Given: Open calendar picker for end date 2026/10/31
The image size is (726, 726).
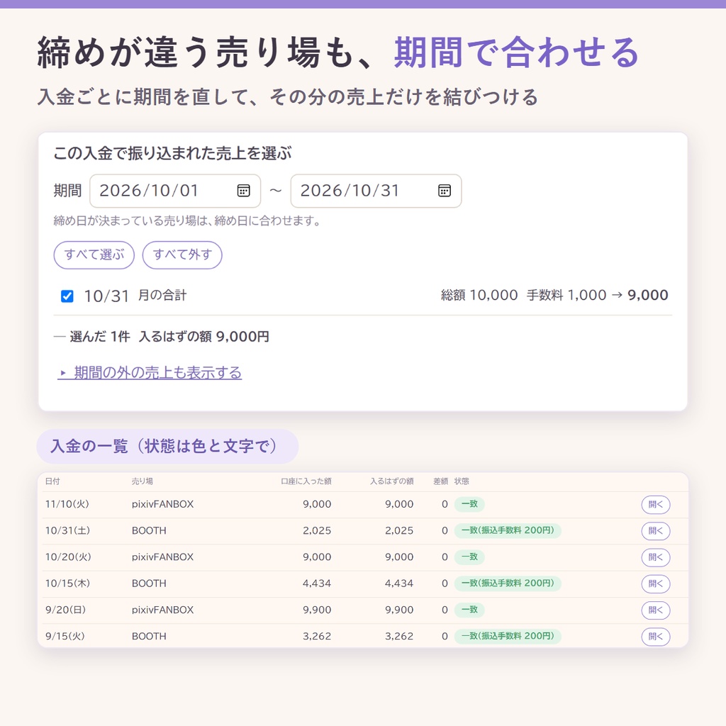Looking at the screenshot, I should (445, 190).
